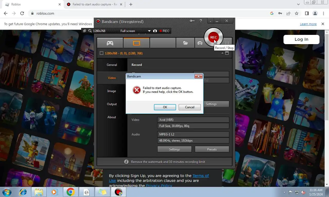Image resolution: width=329 pixels, height=197 pixels.
Task: Open Bandicam icon in taskbar
Action: [x=118, y=192]
